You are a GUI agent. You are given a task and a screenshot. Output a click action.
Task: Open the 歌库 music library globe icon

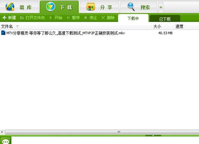[x=10, y=7]
